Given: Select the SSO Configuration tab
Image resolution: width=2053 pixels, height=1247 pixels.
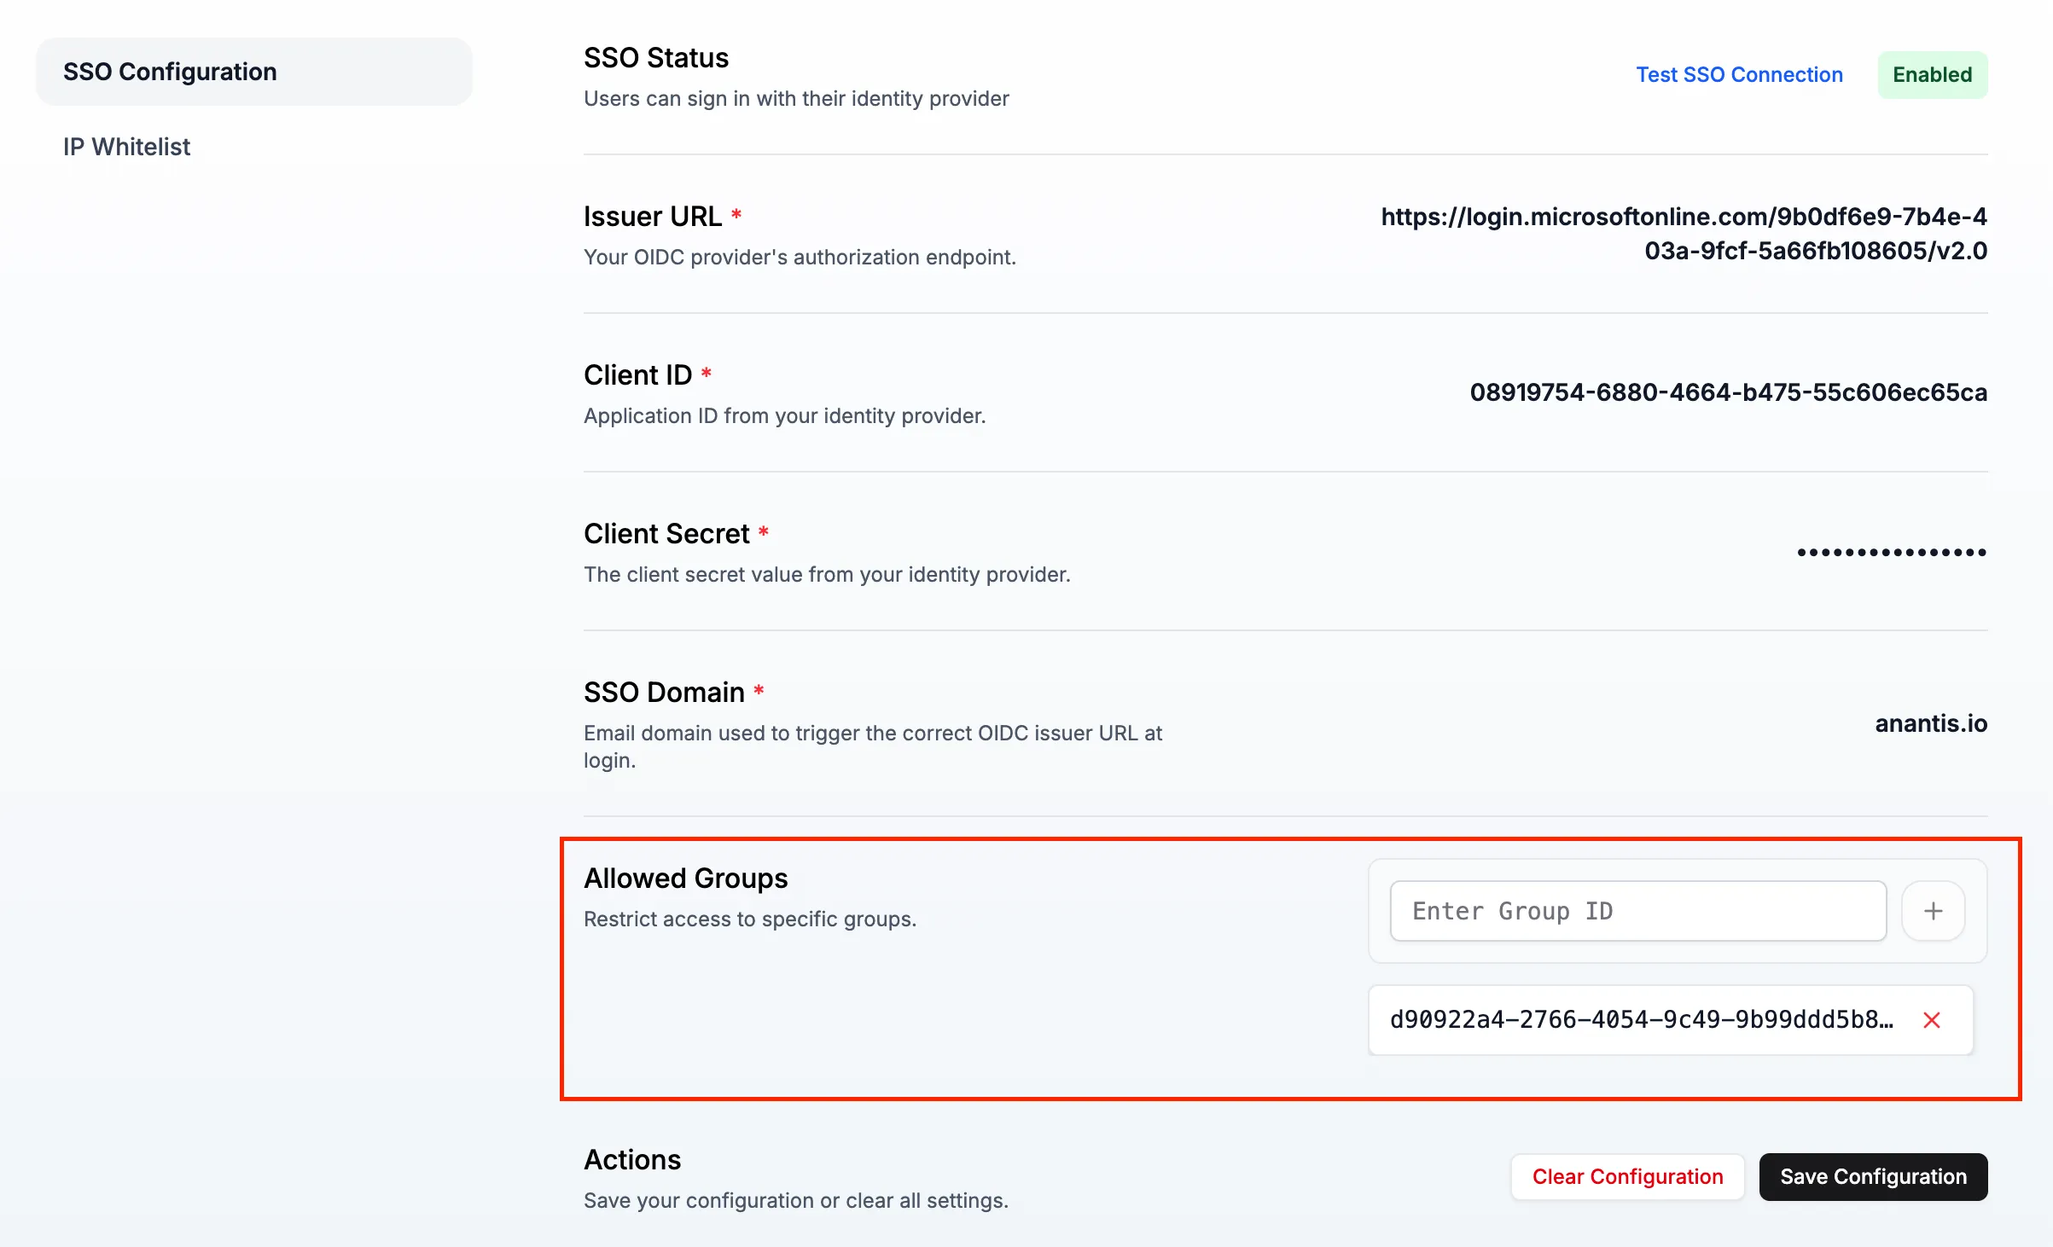Looking at the screenshot, I should (170, 72).
